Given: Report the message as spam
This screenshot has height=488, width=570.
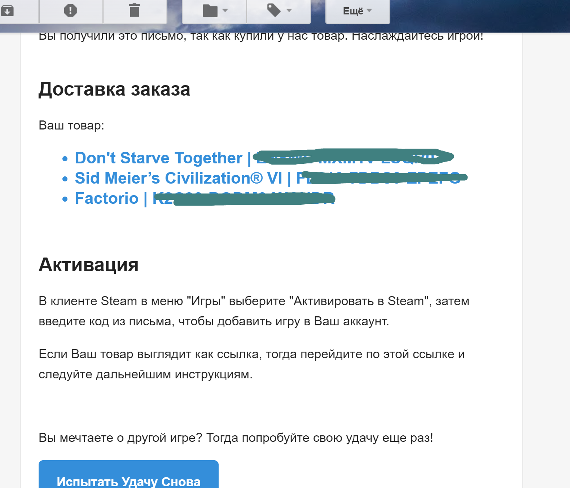Looking at the screenshot, I should [70, 11].
